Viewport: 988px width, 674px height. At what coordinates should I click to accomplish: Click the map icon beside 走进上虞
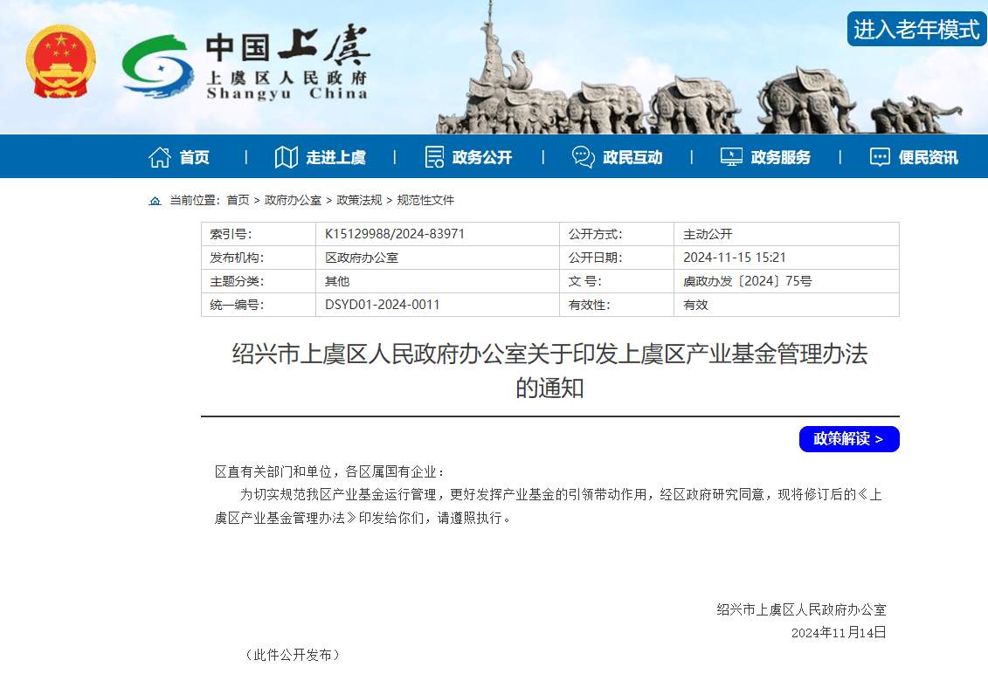286,157
